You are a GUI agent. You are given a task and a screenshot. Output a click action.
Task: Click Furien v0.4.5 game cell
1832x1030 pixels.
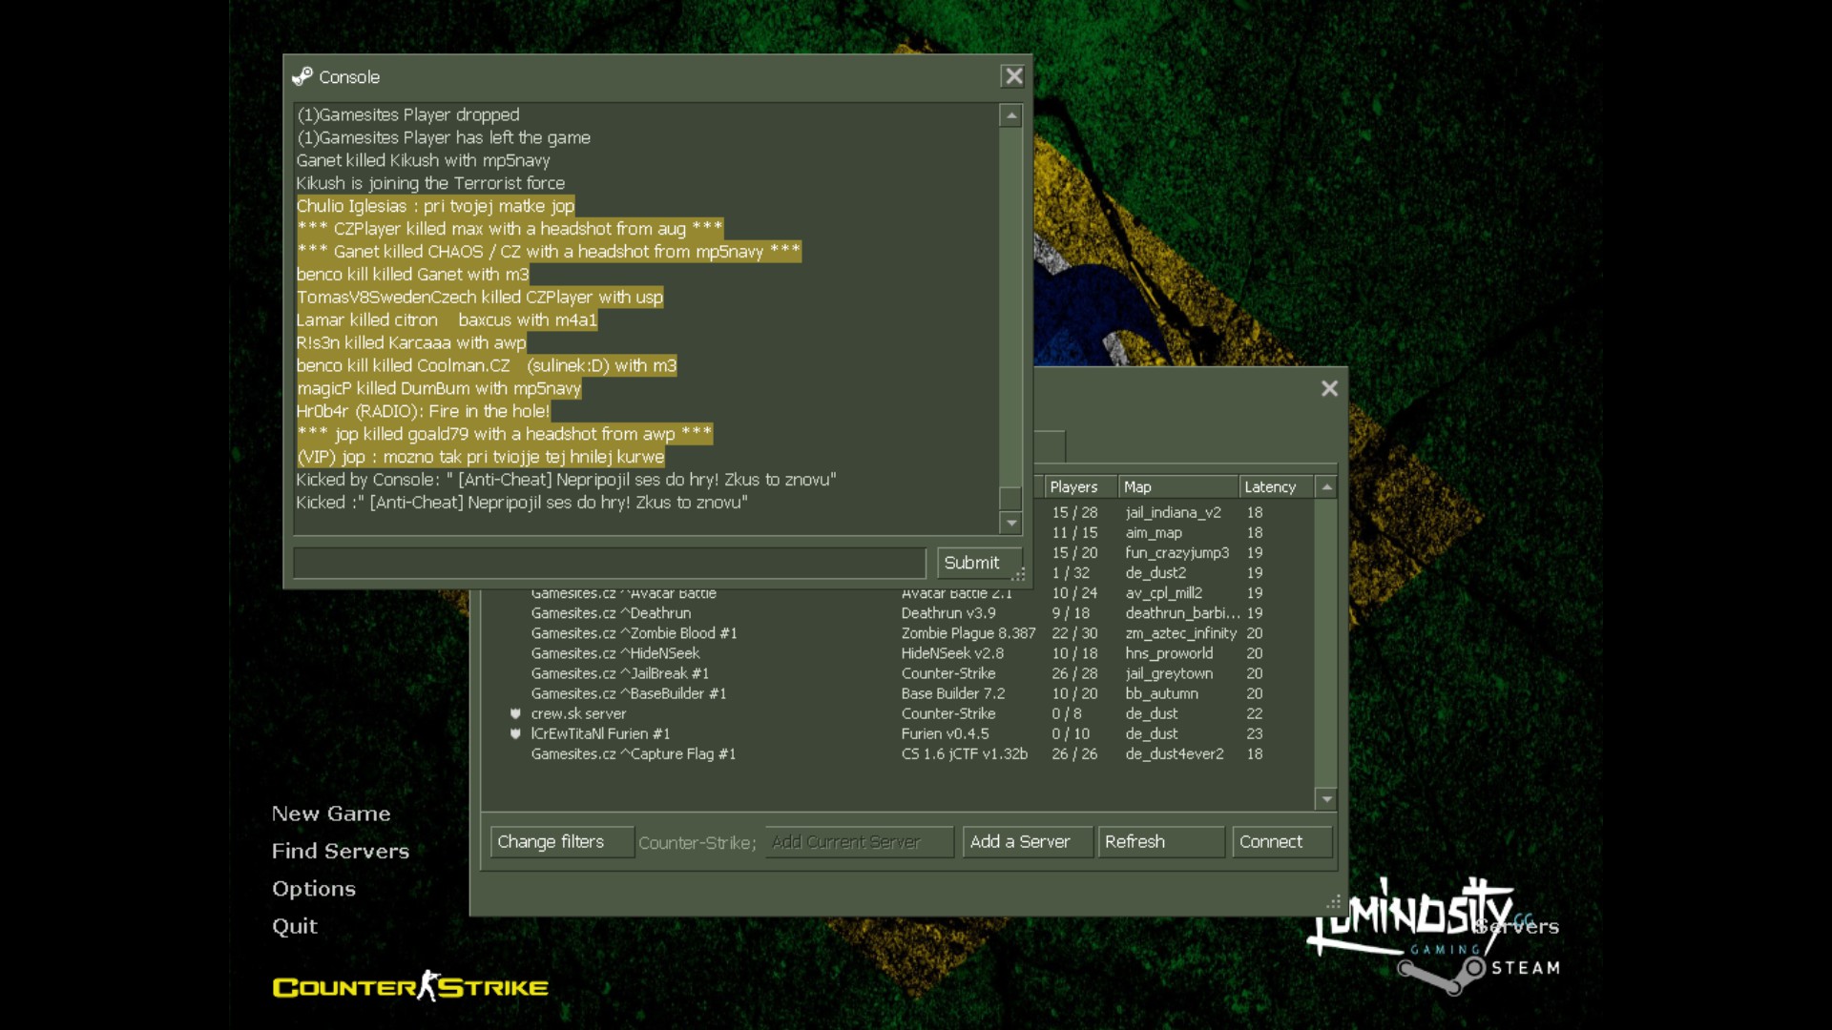tap(945, 733)
